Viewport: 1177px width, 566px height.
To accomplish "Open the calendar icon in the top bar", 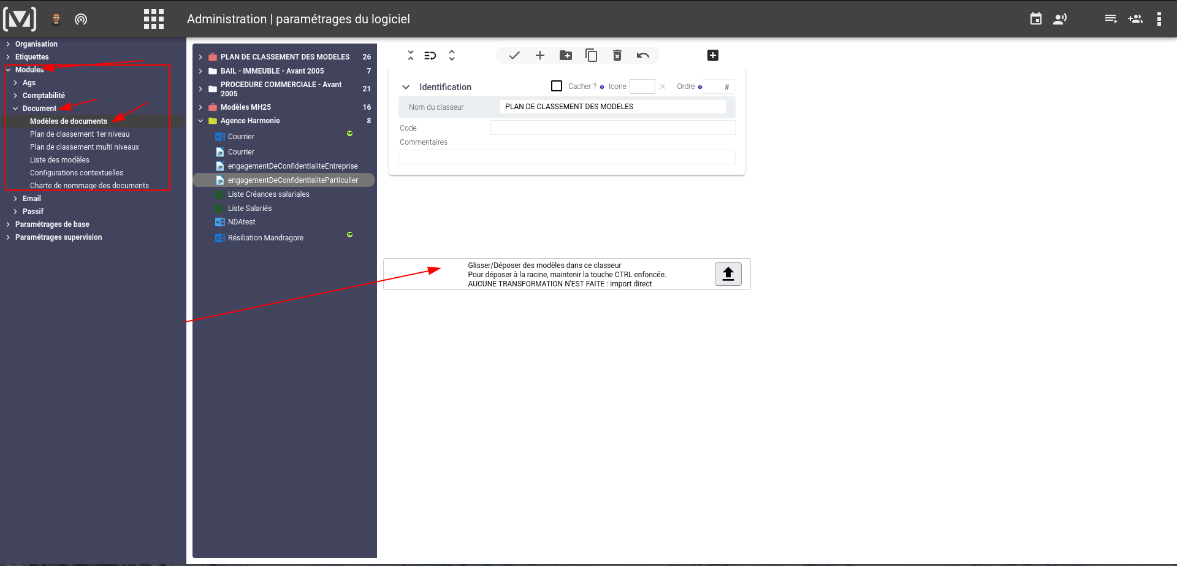I will pyautogui.click(x=1036, y=19).
